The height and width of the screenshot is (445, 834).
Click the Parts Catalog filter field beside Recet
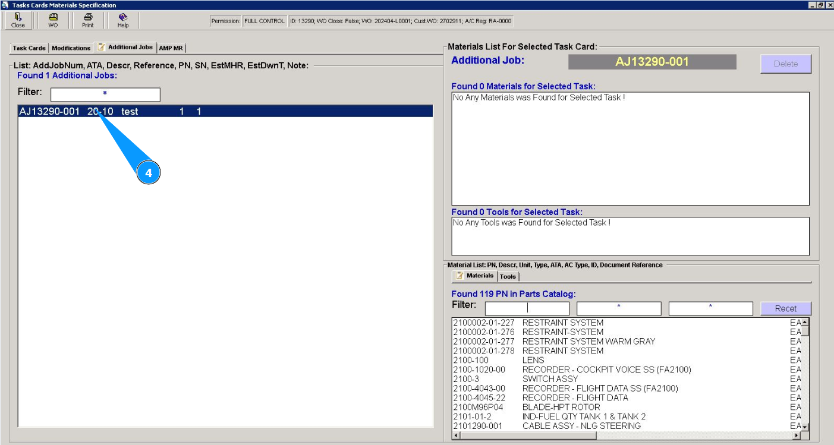(x=711, y=308)
